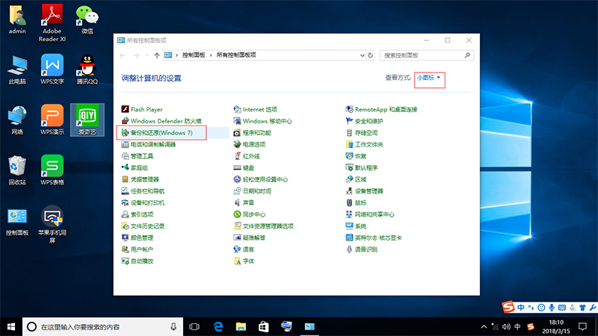
Task: Open 用户帐户 item
Action: [138, 249]
